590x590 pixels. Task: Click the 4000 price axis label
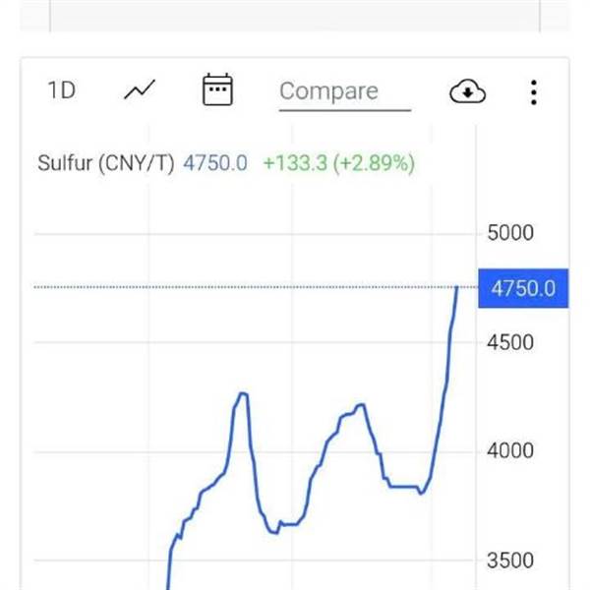[510, 451]
